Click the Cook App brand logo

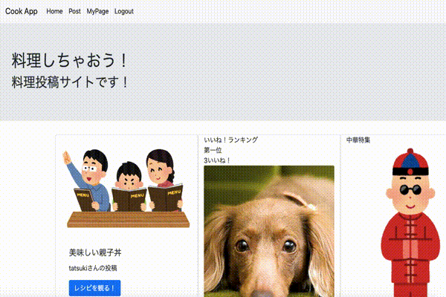[x=22, y=11]
